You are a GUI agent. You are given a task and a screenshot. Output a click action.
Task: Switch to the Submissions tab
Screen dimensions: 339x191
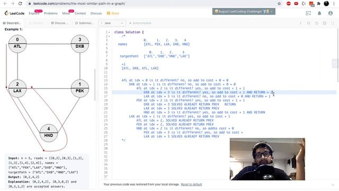pos(84,23)
